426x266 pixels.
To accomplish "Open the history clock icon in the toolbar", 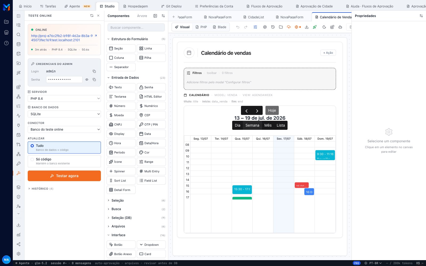I will [x=273, y=27].
